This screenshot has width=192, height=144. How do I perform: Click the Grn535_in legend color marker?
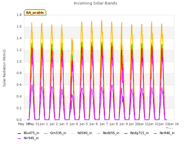pos(46,133)
